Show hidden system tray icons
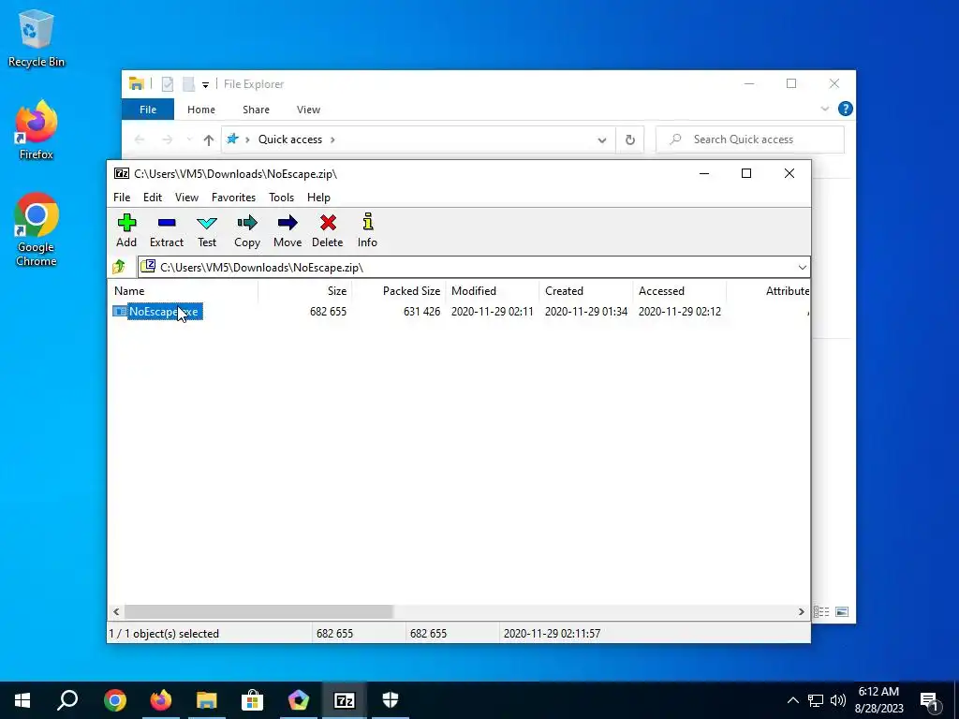This screenshot has height=719, width=959. click(792, 700)
